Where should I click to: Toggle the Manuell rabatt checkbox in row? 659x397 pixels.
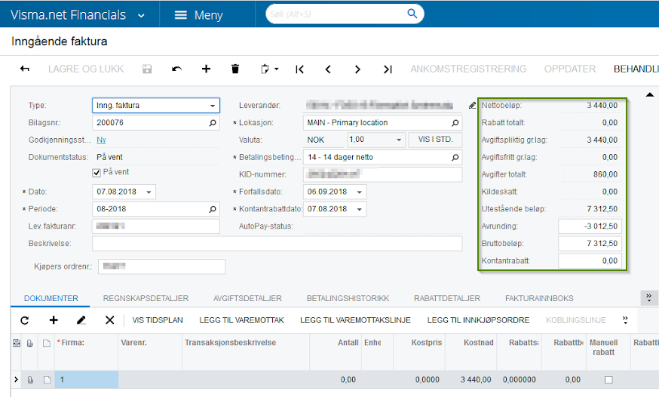[x=608, y=380]
